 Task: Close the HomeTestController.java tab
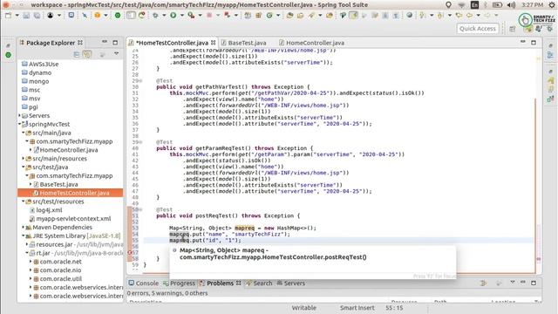click(213, 43)
